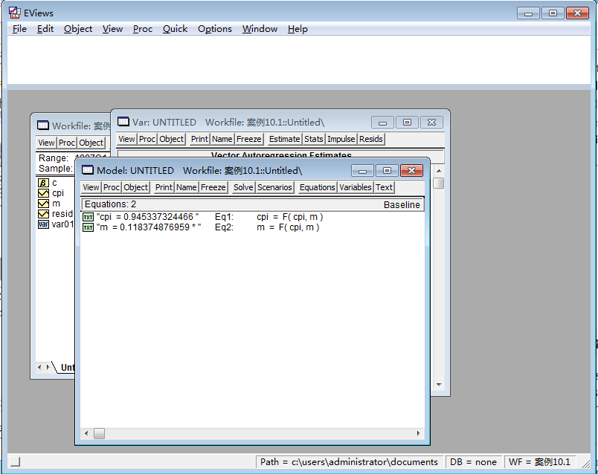Click Proc button in Workfile window toolbar

pyautogui.click(x=67, y=143)
